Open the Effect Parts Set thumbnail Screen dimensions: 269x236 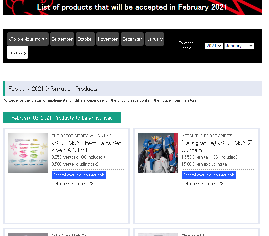click(28, 153)
